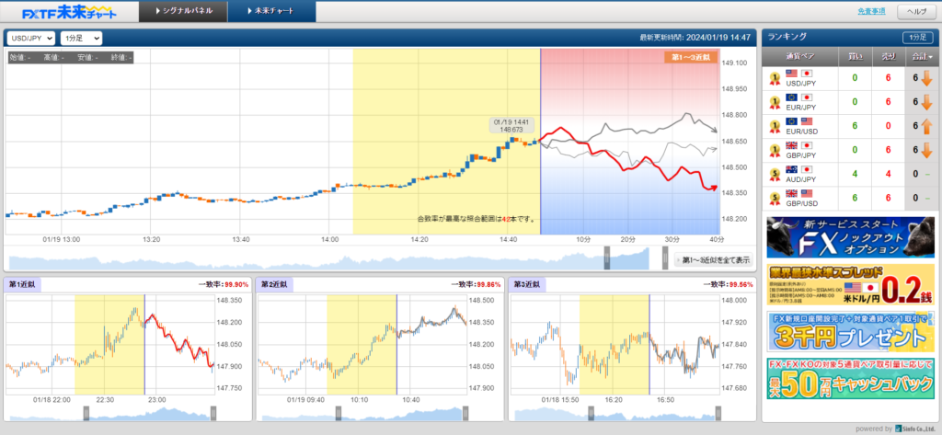Viewport: 942px width, 435px height.
Task: Switch to the 未来チャート tab
Action: point(271,11)
